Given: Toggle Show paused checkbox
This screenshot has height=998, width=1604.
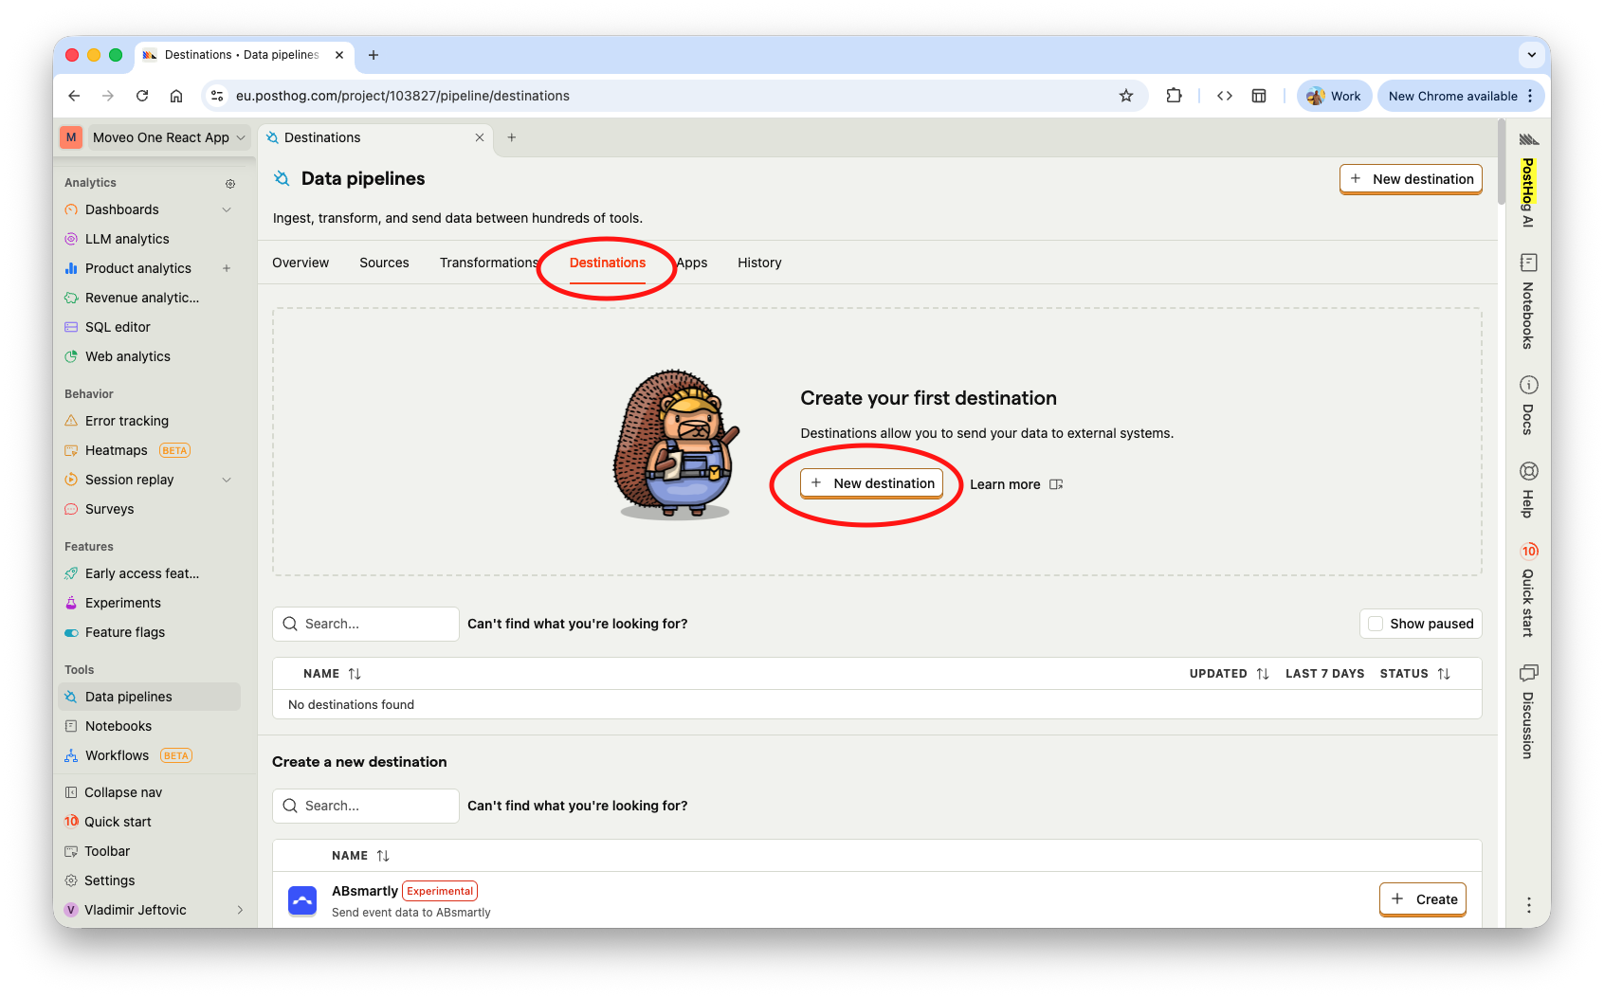Looking at the screenshot, I should click(x=1376, y=624).
